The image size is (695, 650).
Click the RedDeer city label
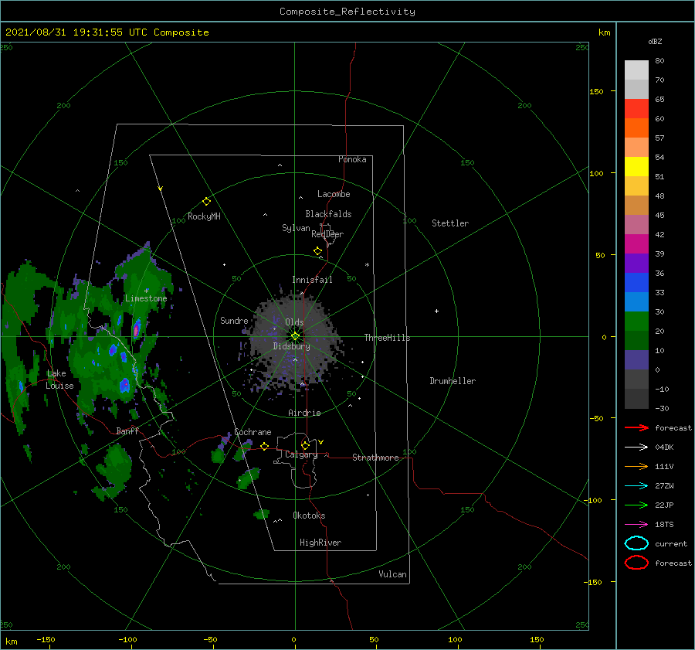click(x=327, y=234)
